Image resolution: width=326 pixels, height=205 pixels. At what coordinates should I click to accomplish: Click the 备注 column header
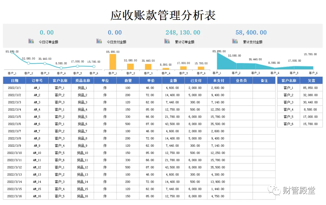coord(264,80)
